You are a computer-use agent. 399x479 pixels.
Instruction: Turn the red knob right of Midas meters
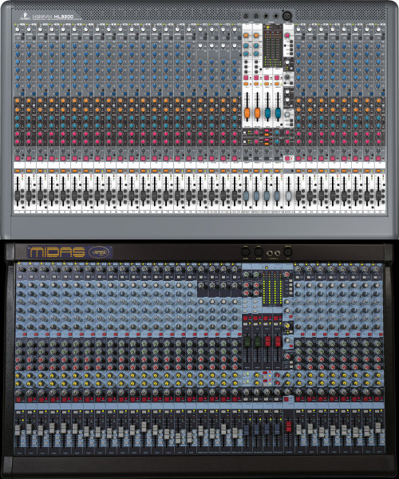pyautogui.click(x=286, y=275)
